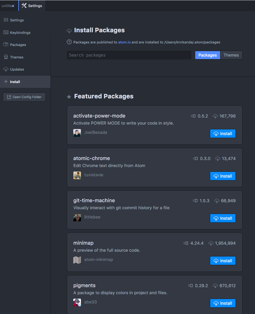Install the activate-power-mode package
This screenshot has width=255, height=314.
point(223,134)
